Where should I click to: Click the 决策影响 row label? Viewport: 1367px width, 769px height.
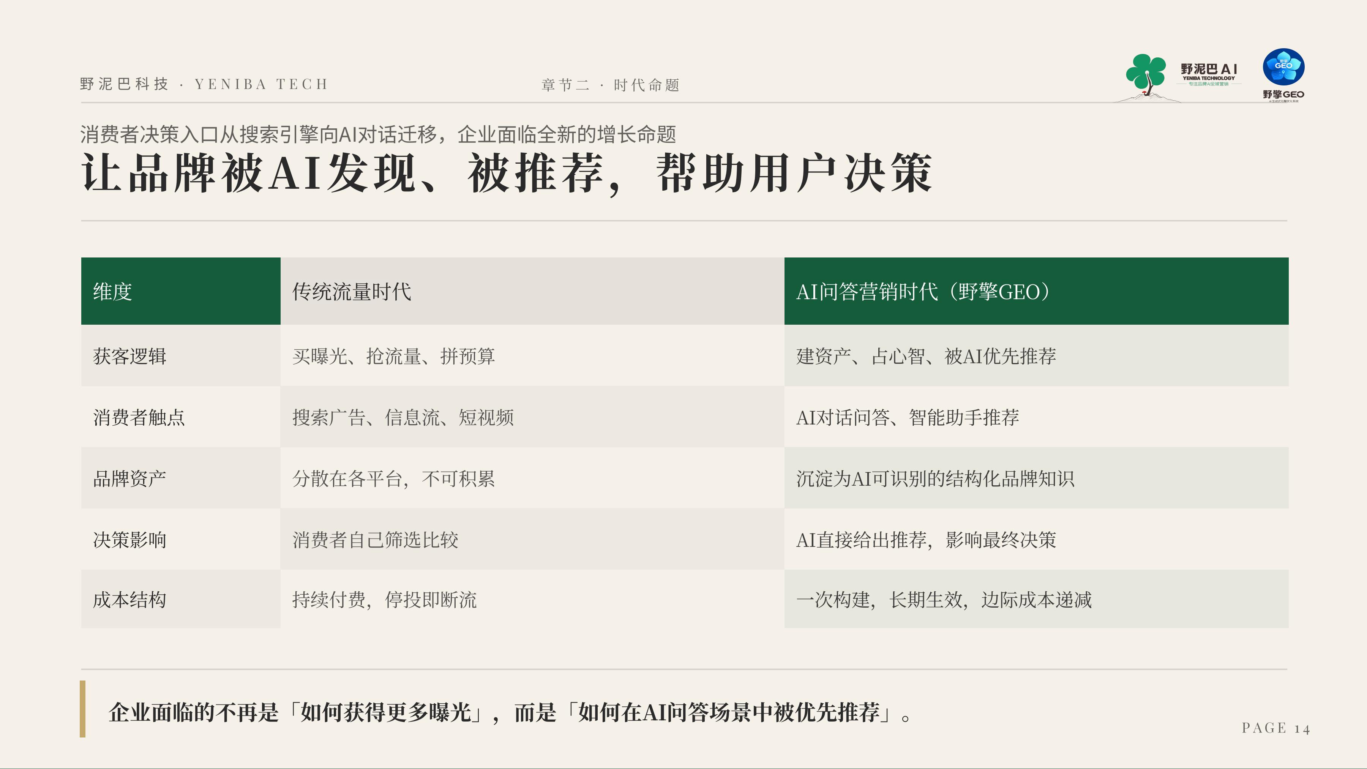tap(180, 539)
